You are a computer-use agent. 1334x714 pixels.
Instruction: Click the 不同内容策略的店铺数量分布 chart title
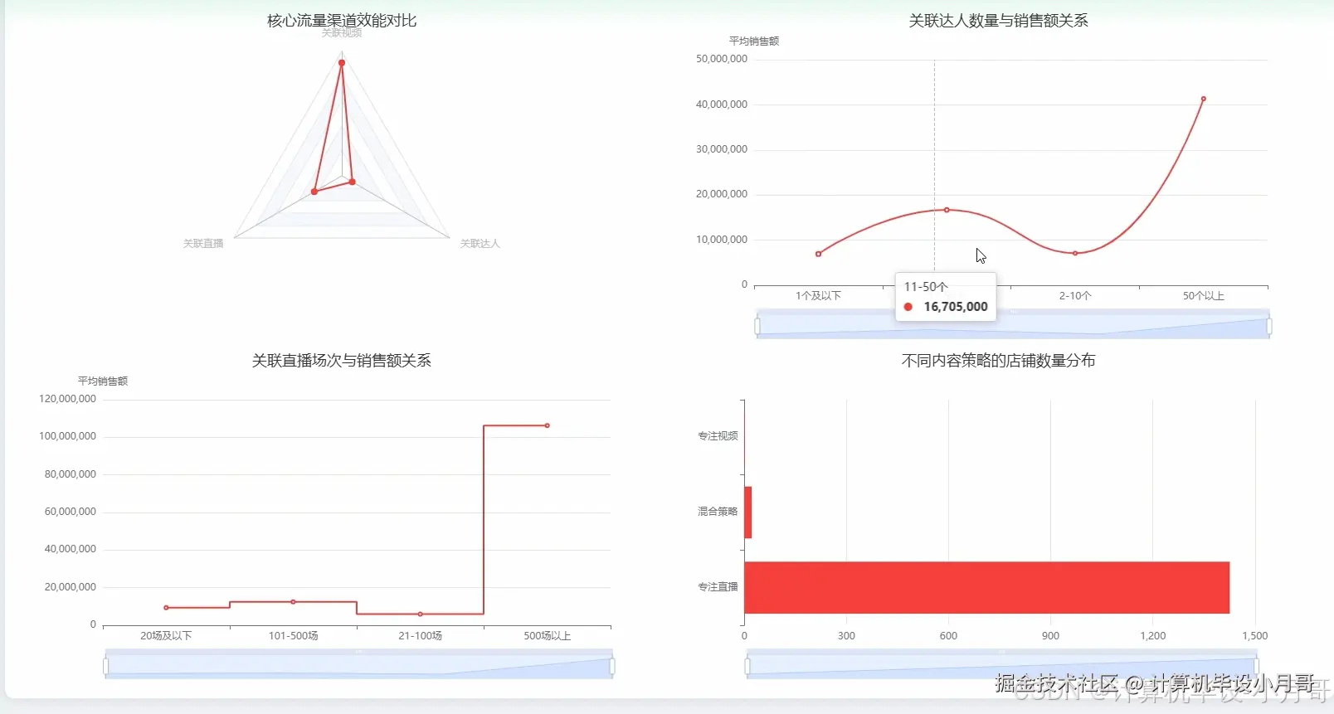point(999,361)
